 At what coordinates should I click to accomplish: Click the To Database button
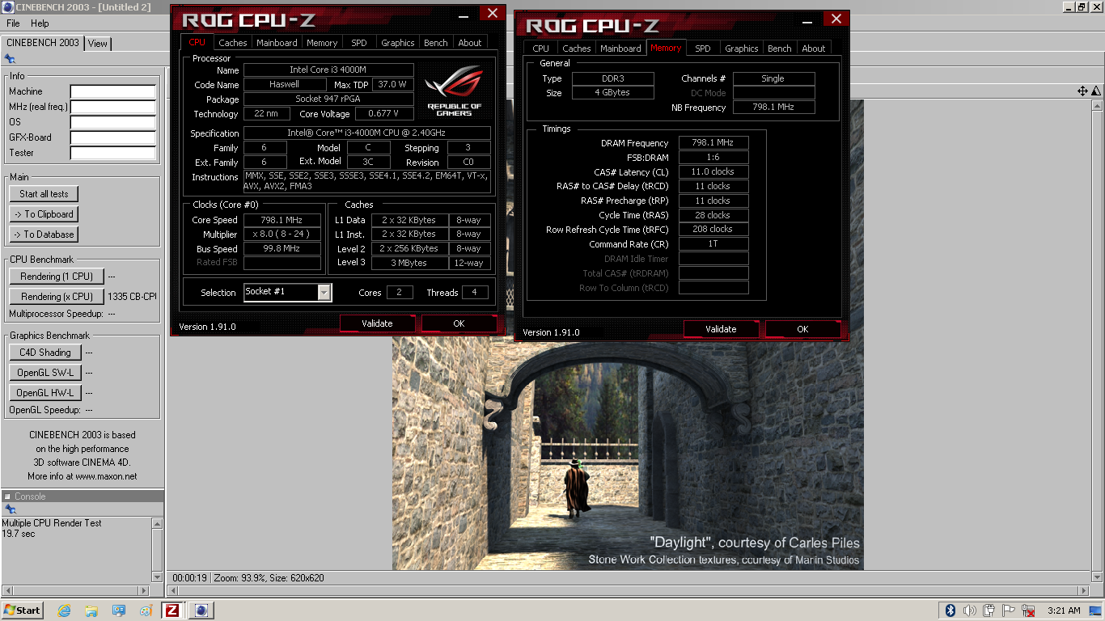point(44,234)
